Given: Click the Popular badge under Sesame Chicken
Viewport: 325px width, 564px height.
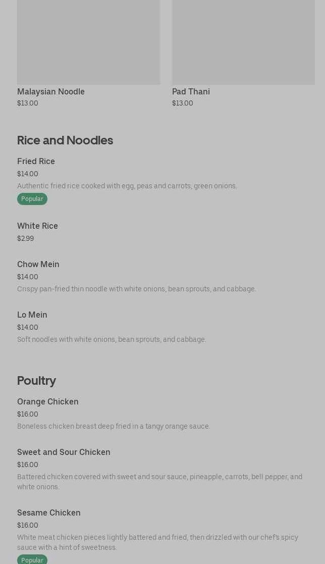Looking at the screenshot, I should tap(32, 560).
